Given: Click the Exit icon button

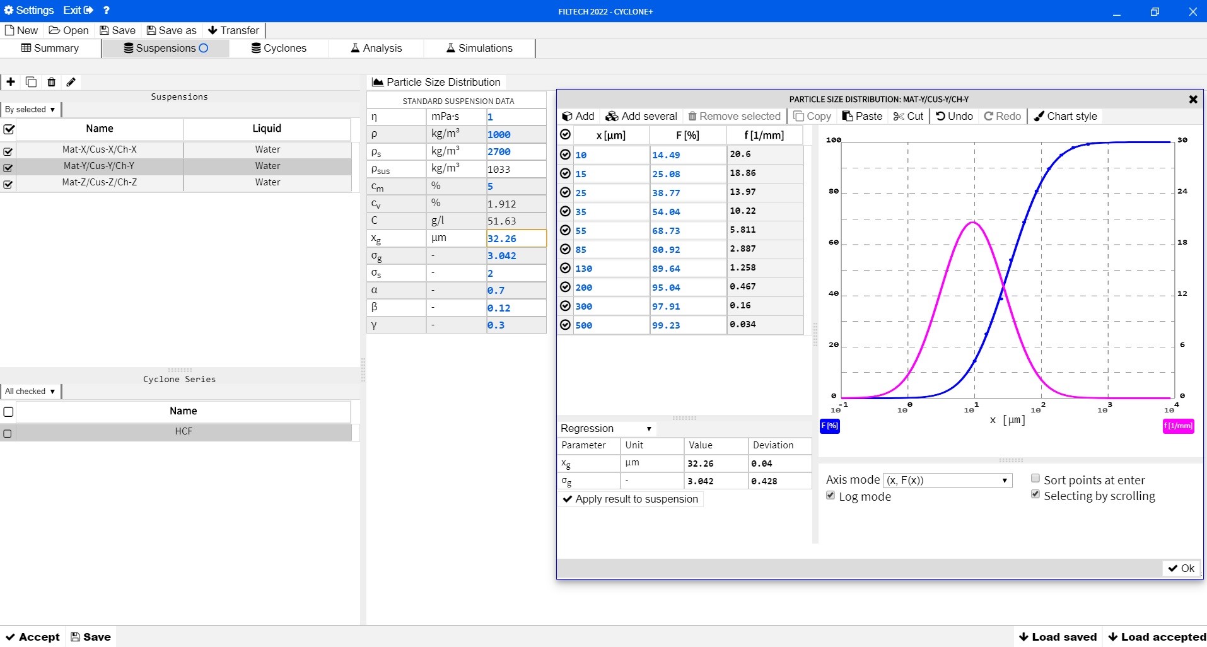Looking at the screenshot, I should [78, 10].
